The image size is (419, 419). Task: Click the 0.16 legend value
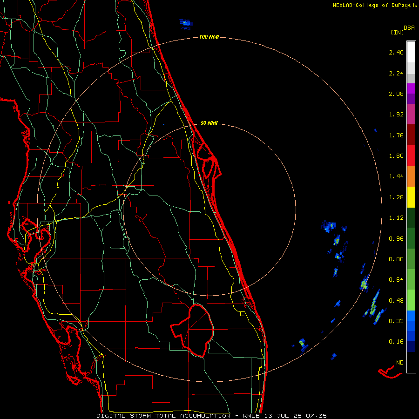396,342
